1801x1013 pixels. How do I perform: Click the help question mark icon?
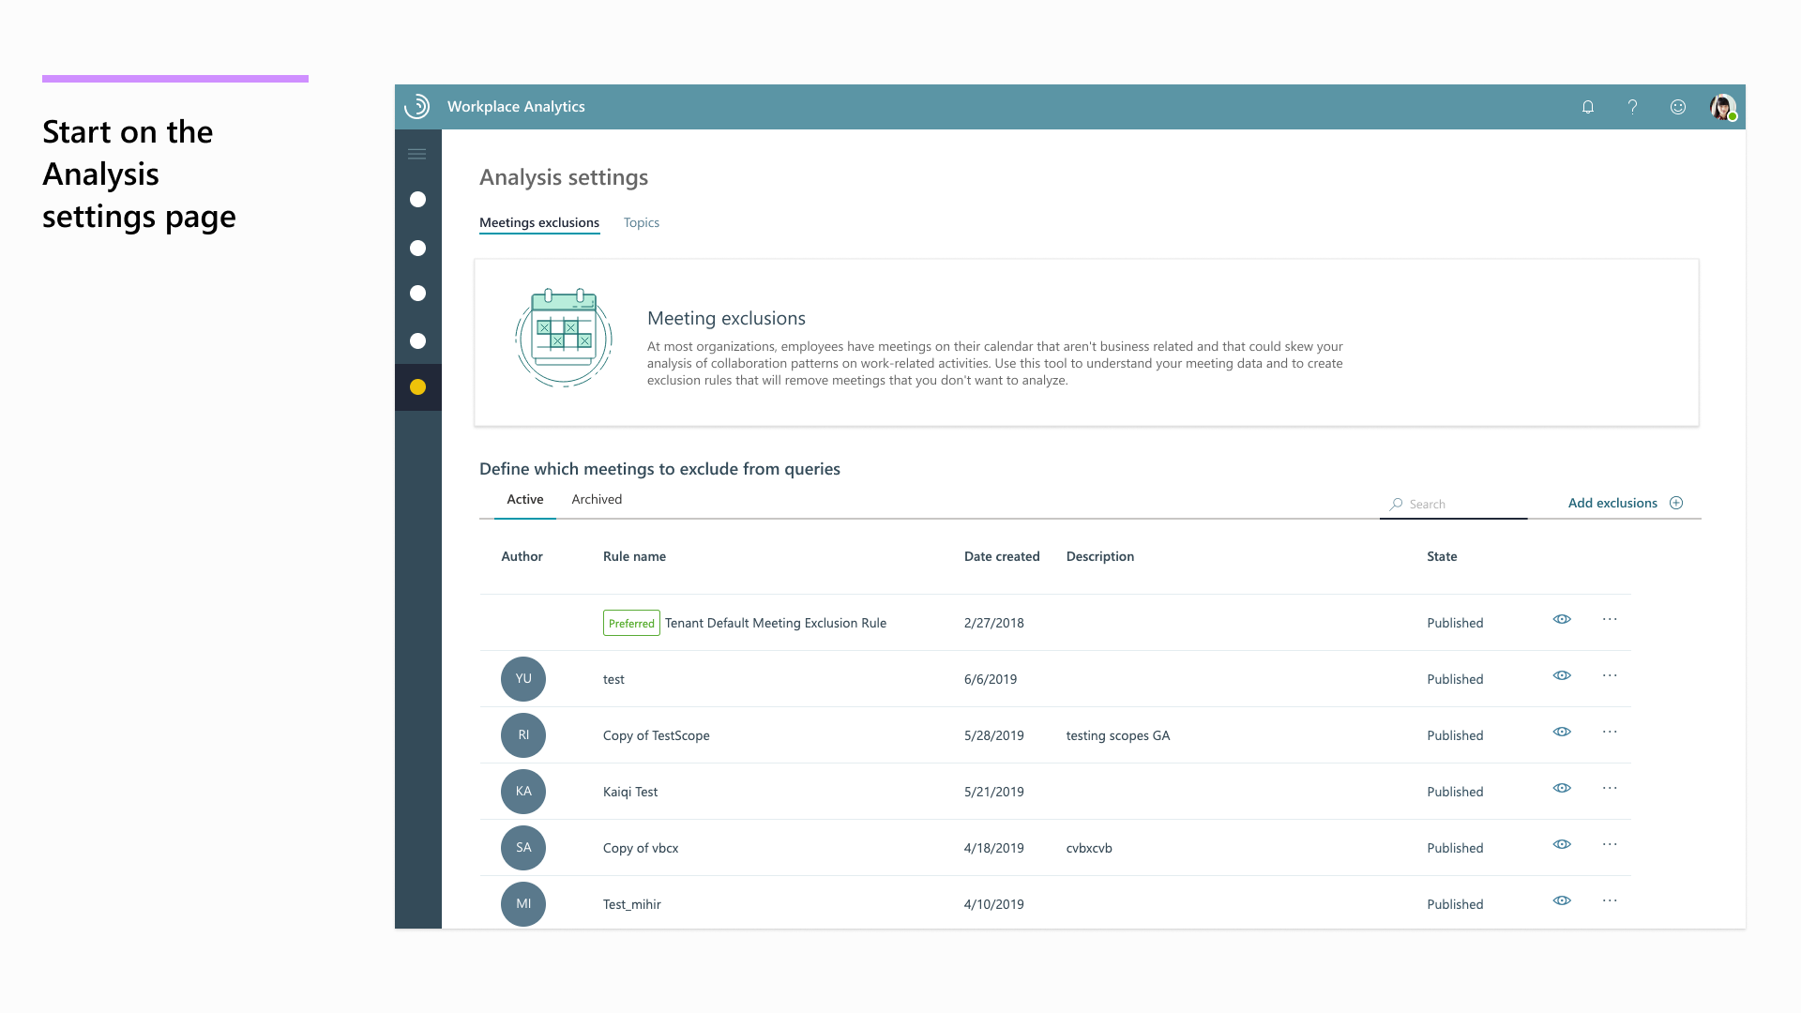pyautogui.click(x=1632, y=107)
